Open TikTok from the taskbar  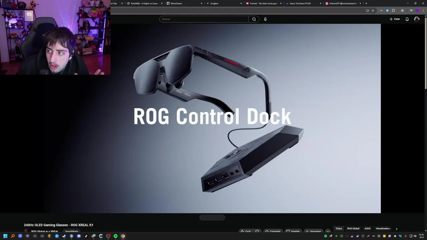tap(86, 236)
